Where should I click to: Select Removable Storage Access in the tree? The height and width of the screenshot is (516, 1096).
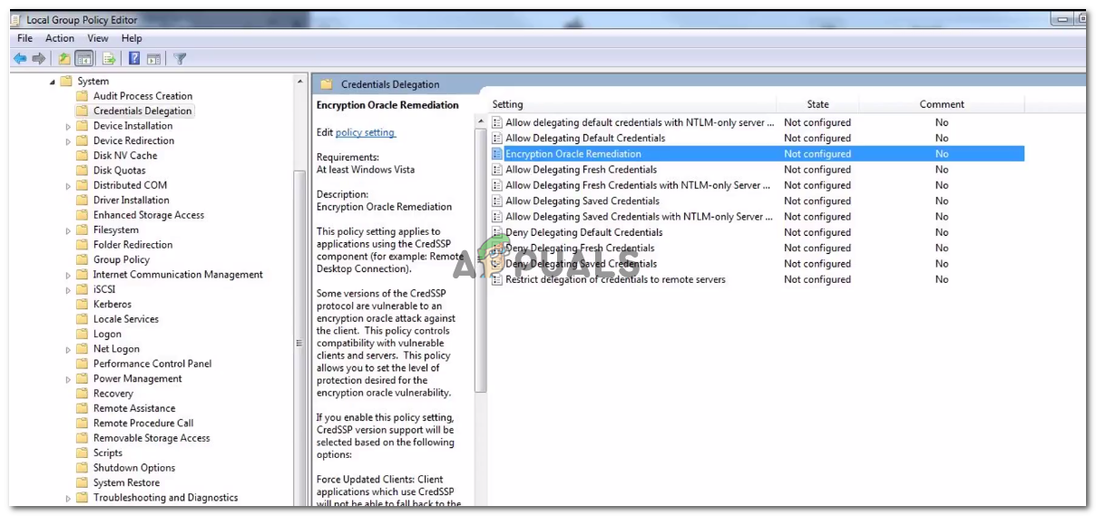pos(152,438)
